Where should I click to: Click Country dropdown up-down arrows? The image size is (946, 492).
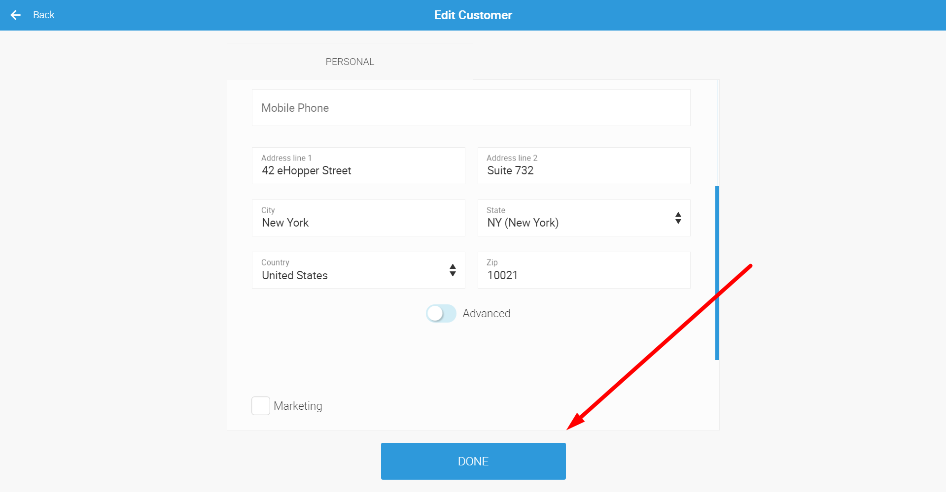point(453,270)
